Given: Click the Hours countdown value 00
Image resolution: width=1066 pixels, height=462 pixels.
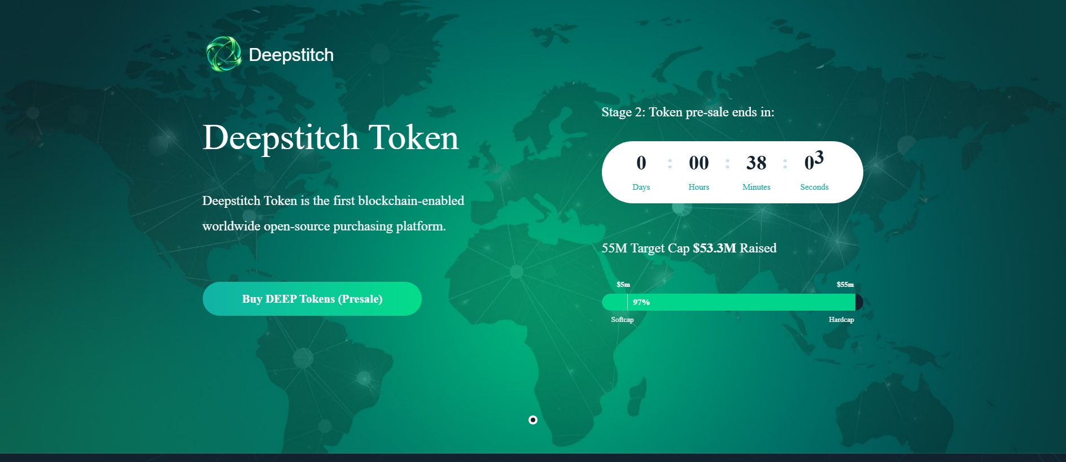Looking at the screenshot, I should [698, 163].
